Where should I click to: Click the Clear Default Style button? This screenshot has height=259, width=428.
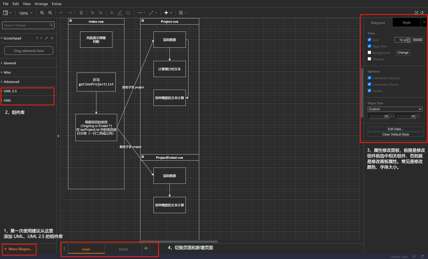[396, 134]
